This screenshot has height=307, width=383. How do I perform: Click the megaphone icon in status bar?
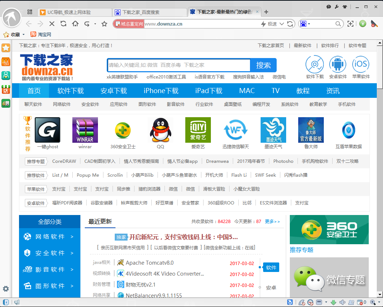pyautogui.click(x=16, y=302)
